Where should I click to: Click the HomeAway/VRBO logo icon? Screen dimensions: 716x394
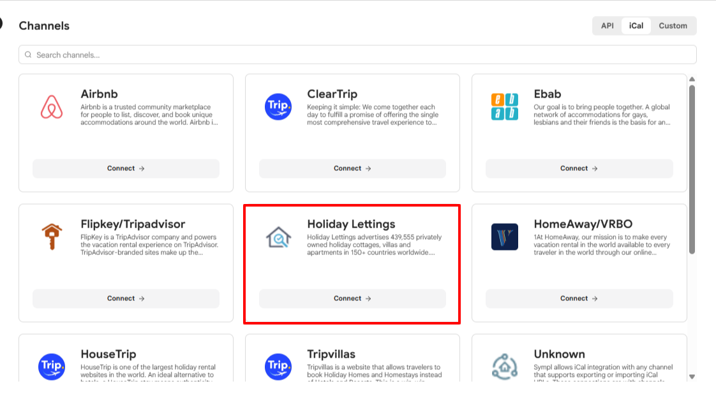coord(505,237)
